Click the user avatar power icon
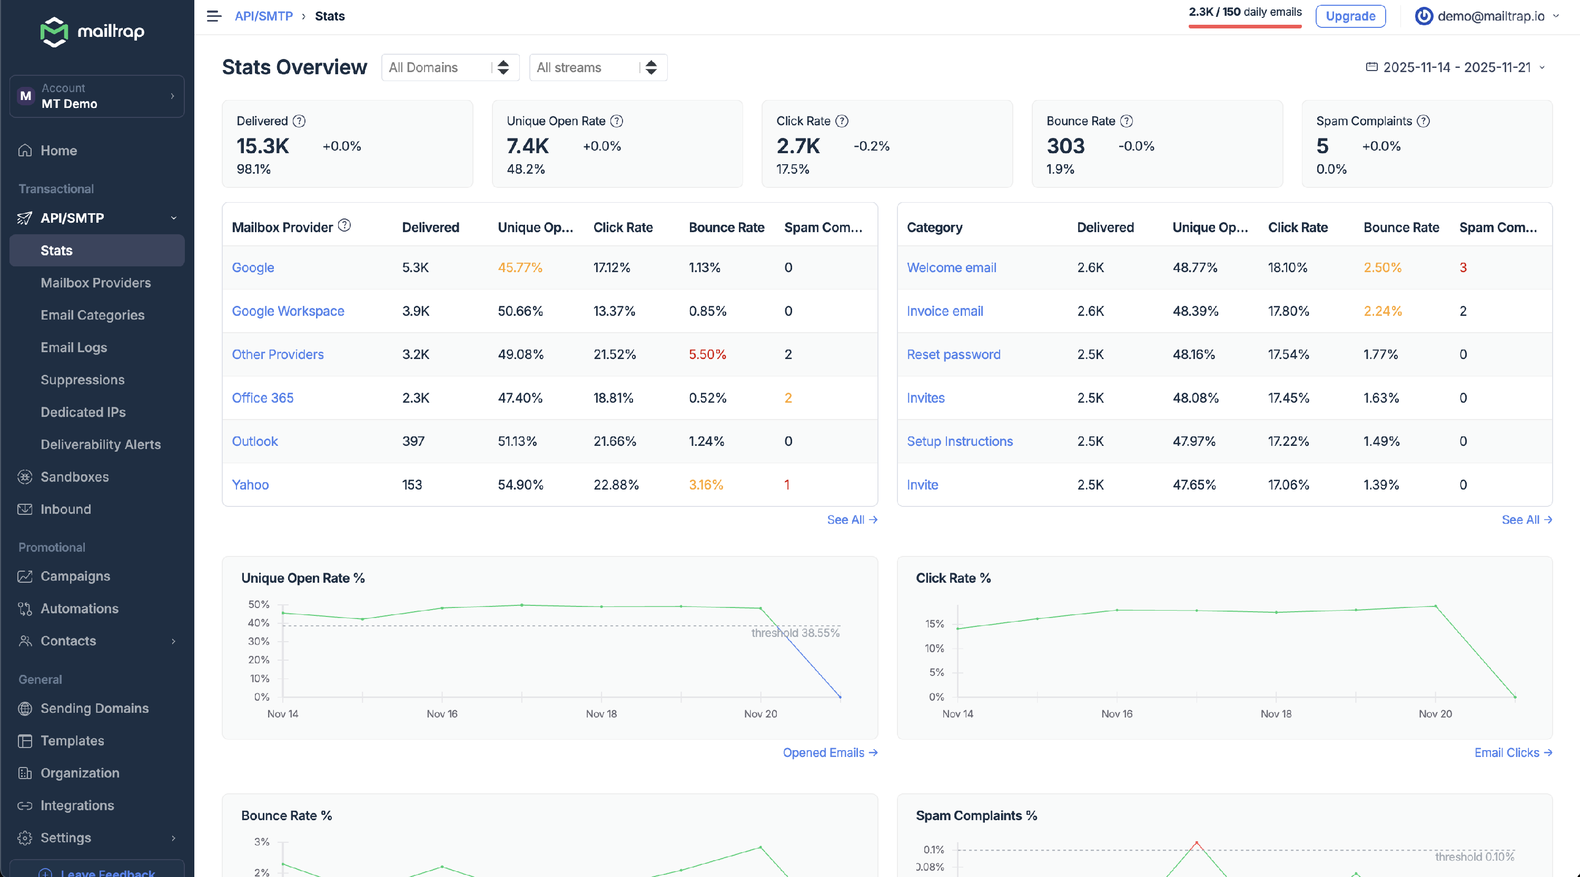The image size is (1580, 877). tap(1423, 16)
